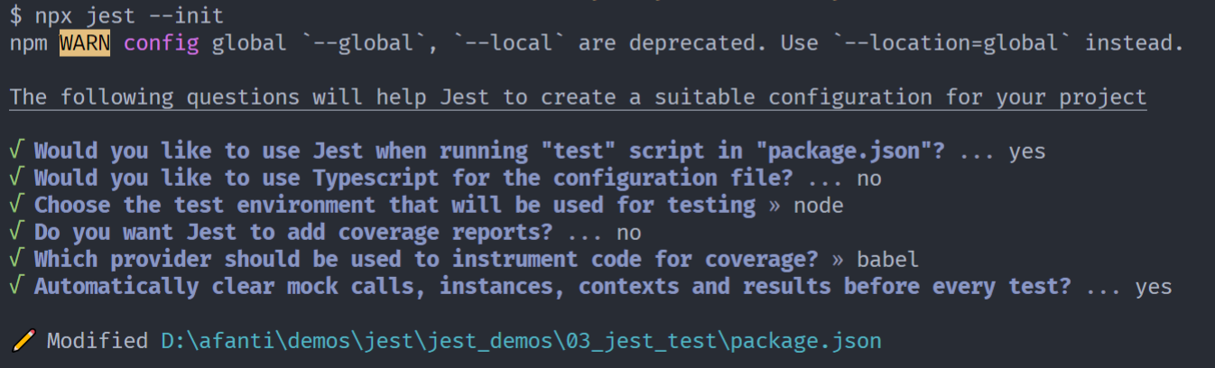
Task: Click the 'babel' coverage provider answer
Action: coord(888,260)
